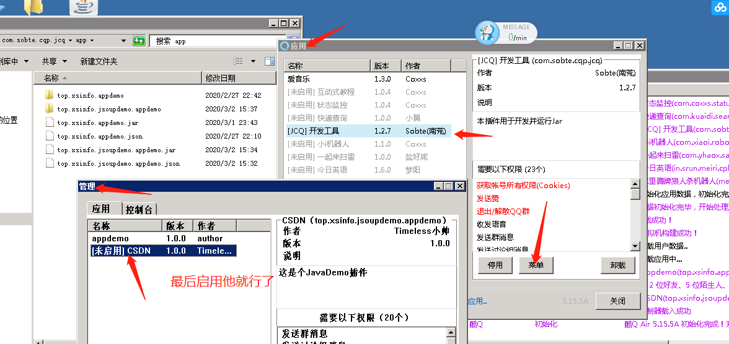Click the 收发语音 permission entry

pyautogui.click(x=492, y=224)
